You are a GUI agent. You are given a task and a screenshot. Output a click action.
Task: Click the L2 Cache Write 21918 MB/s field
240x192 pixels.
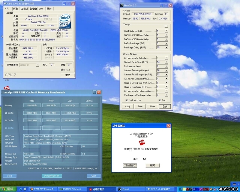click(51, 120)
